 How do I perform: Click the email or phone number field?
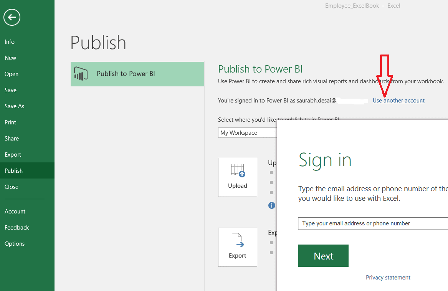point(373,223)
